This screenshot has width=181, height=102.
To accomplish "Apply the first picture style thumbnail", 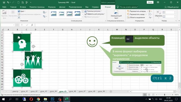I will tap(54, 14).
